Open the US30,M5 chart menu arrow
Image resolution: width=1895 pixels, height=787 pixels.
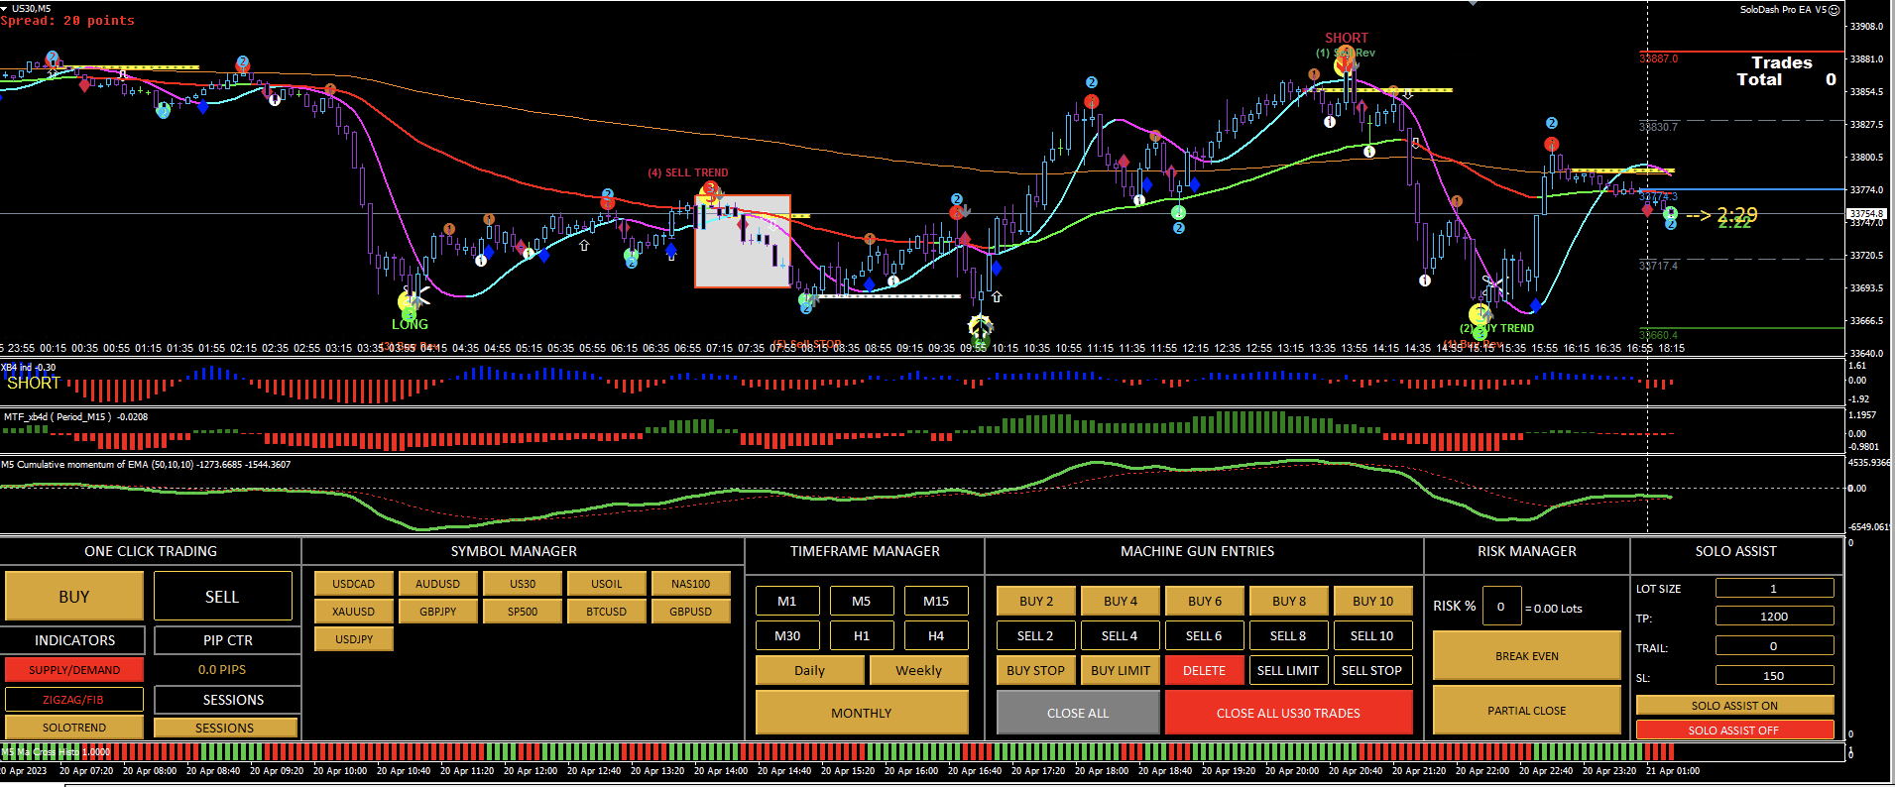coord(4,8)
